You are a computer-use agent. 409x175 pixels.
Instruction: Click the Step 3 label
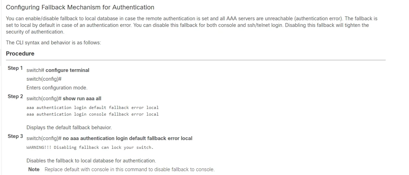[15, 136]
